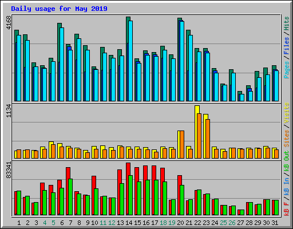Click the tallest green hits bar for day 14
The image size is (293, 229).
point(127,59)
